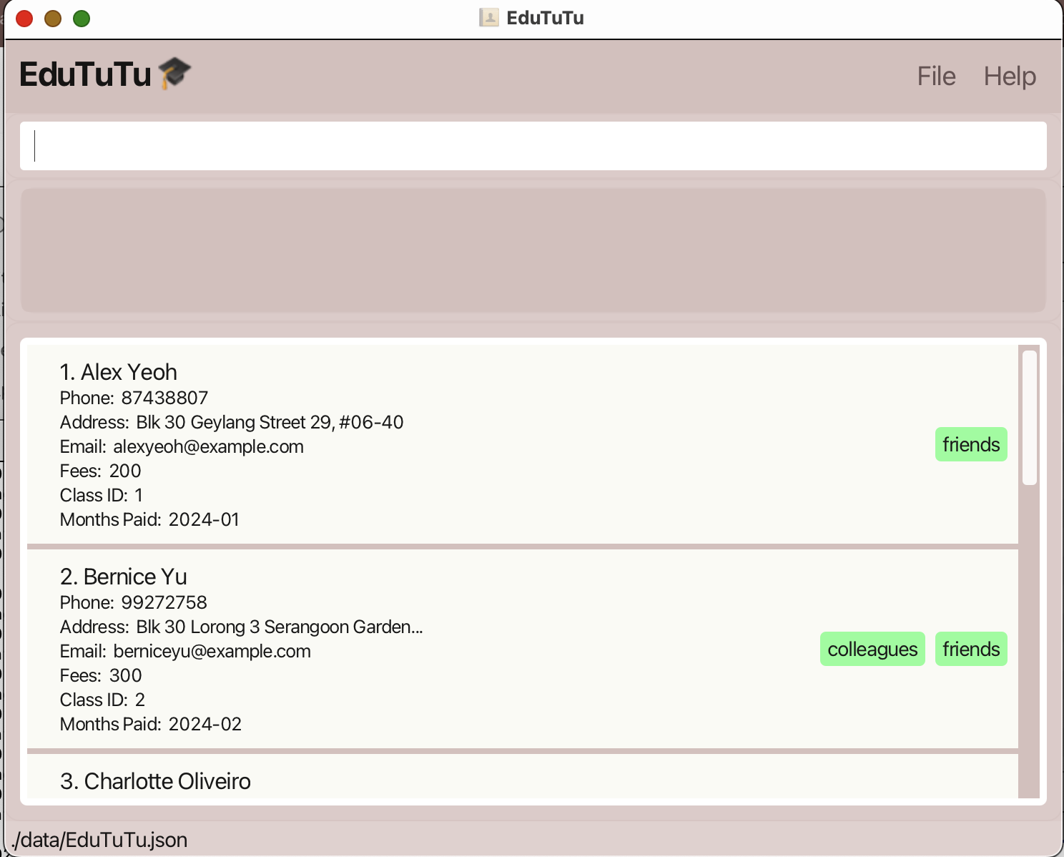Click the result display panel
Viewport: 1064px width, 857px height.
(x=533, y=250)
